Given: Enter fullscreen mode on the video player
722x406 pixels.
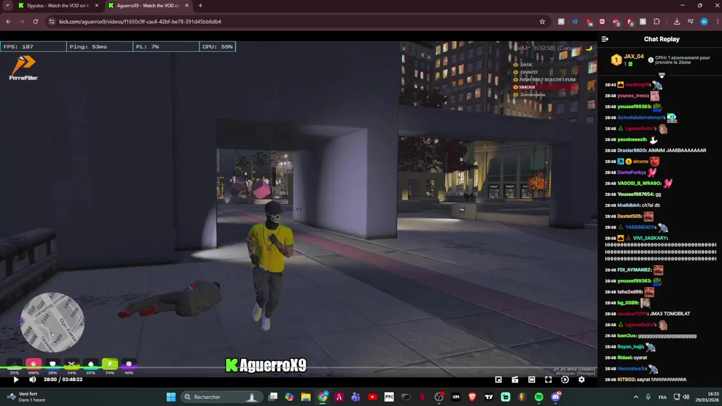Looking at the screenshot, I should point(548,379).
